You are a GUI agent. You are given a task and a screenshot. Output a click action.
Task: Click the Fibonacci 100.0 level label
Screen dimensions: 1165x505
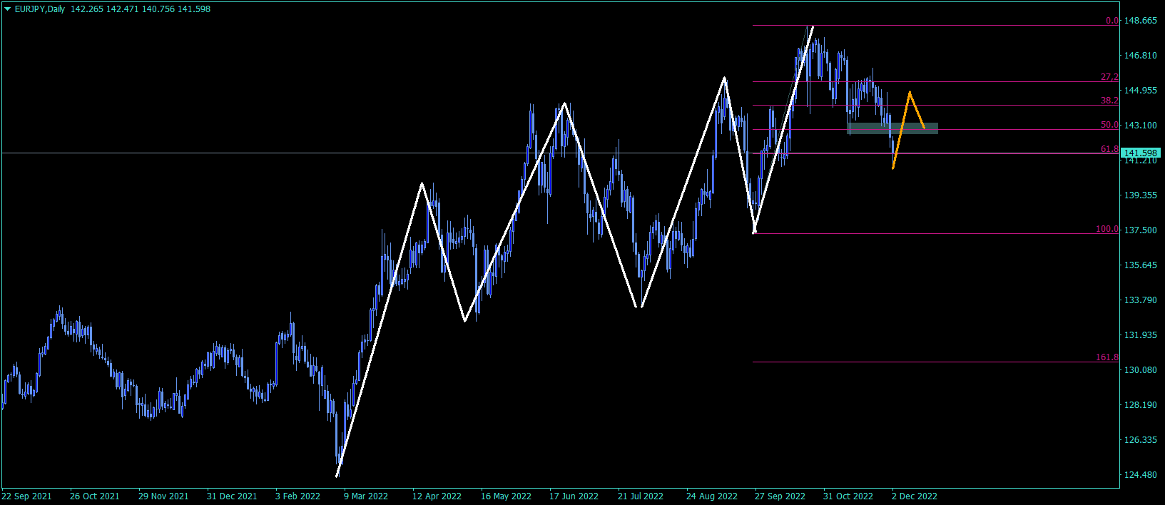click(x=1107, y=229)
